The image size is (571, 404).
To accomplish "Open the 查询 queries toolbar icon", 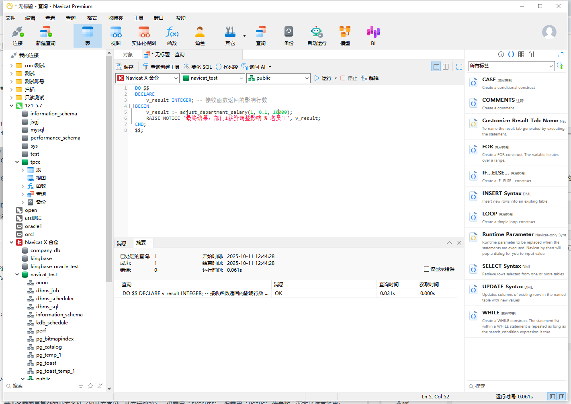I will (261, 36).
